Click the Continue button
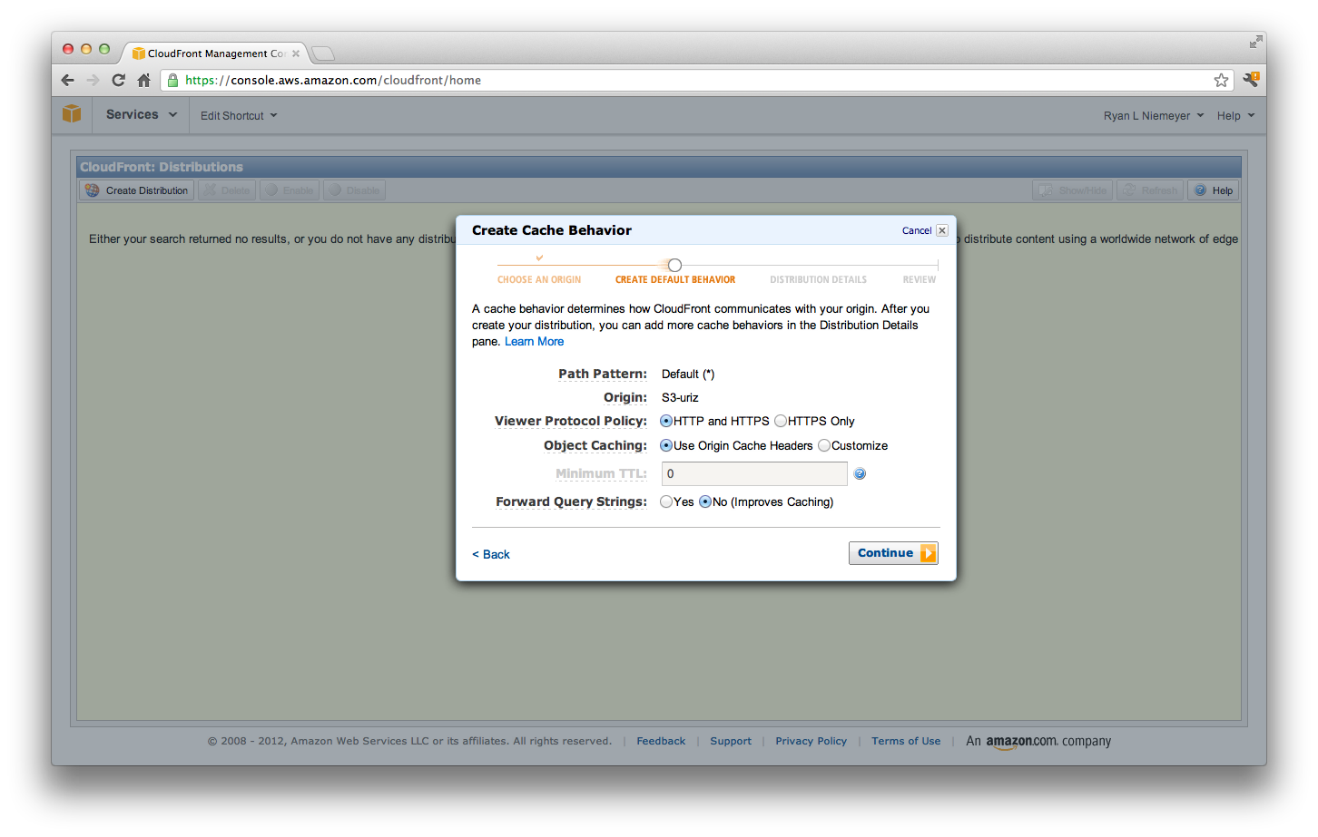The image size is (1318, 837). 893,553
